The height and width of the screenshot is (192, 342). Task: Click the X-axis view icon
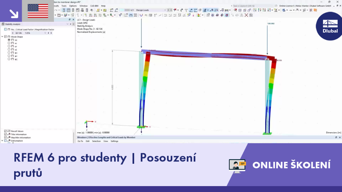click(x=255, y=10)
